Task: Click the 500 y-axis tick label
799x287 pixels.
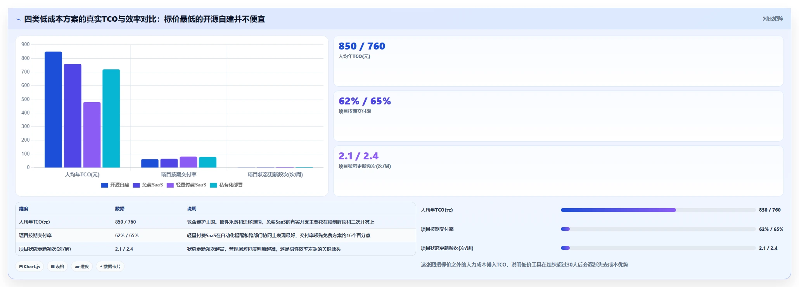Action: click(26, 99)
